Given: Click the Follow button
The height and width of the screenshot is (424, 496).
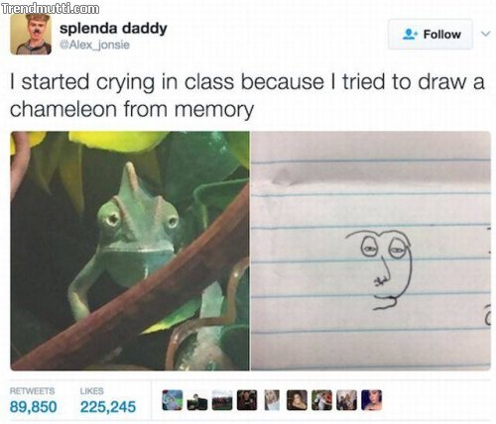Looking at the screenshot, I should pyautogui.click(x=431, y=35).
